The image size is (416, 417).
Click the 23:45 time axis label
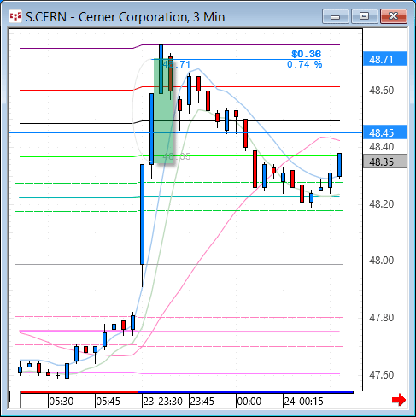pos(202,402)
